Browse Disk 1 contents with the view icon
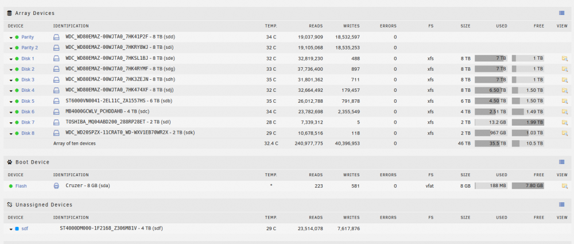The height and width of the screenshot is (244, 574). 564,58
